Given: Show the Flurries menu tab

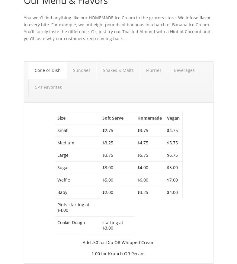Looking at the screenshot, I should [x=154, y=70].
